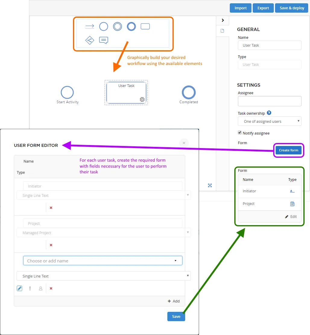
Task: Open the Initiator field type dropdown
Action: click(104, 195)
